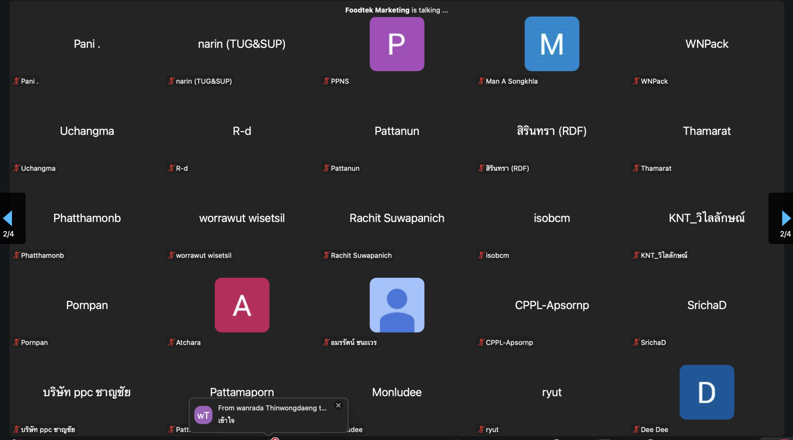The height and width of the screenshot is (440, 793).
Task: Select the red A avatar of Atchara
Action: point(242,305)
